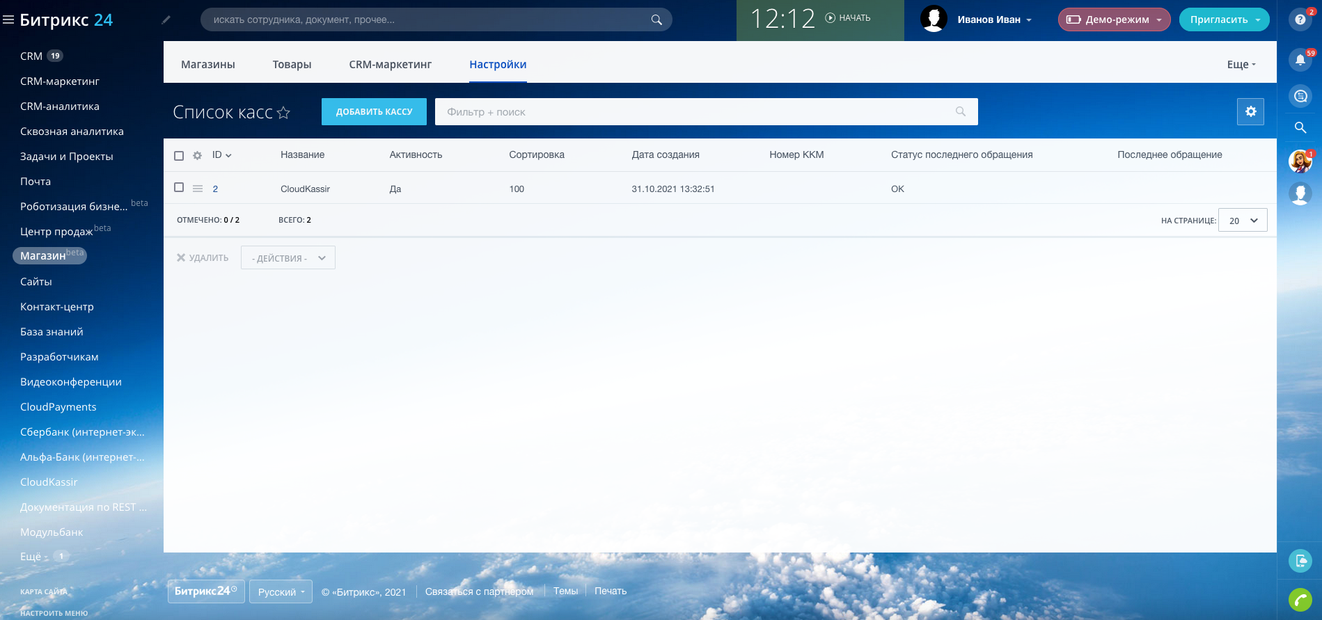
Task: Click the Пригласить button
Action: click(x=1223, y=19)
